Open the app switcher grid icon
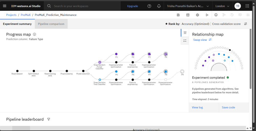256x131 pixels. coord(247,6)
